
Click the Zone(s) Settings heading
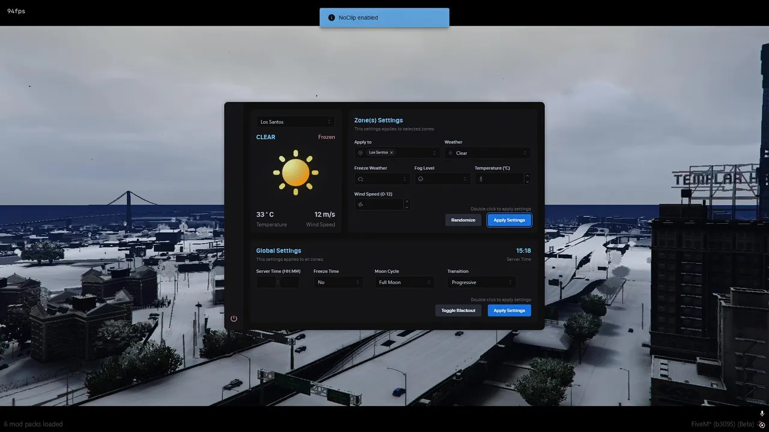[x=378, y=121]
